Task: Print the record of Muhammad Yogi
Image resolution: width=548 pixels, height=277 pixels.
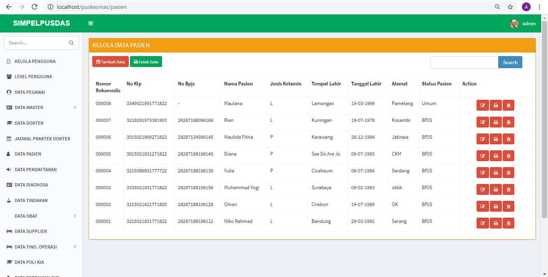Action: click(x=496, y=190)
